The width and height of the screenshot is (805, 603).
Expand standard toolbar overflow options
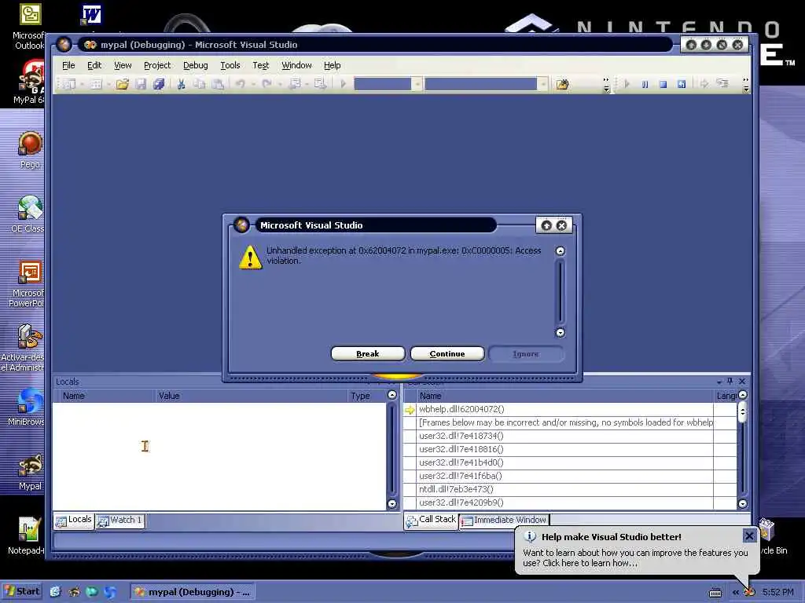606,85
